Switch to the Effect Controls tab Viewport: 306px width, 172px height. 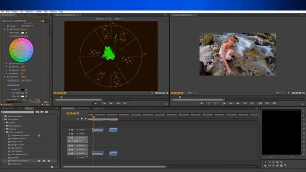click(x=8, y=15)
